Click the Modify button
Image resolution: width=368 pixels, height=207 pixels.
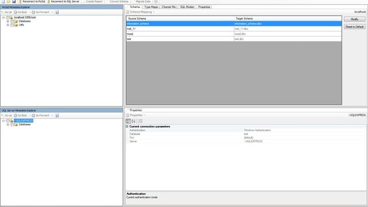[354, 19]
